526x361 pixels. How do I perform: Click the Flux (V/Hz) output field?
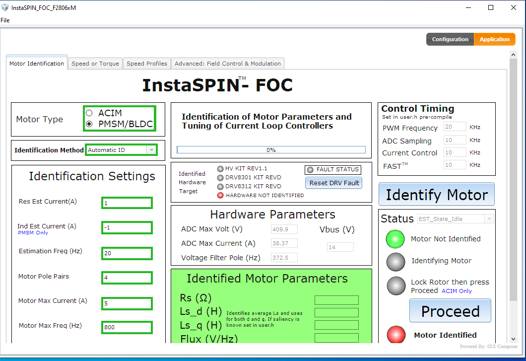point(336,338)
